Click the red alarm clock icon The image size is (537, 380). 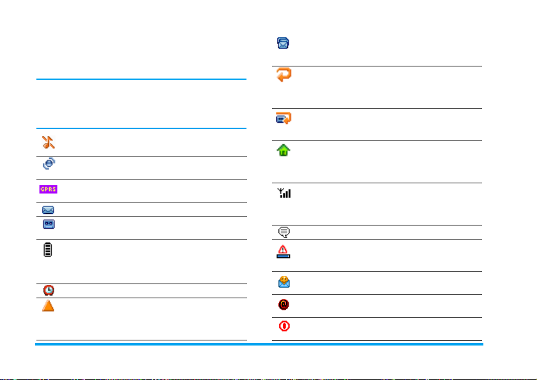coord(49,290)
